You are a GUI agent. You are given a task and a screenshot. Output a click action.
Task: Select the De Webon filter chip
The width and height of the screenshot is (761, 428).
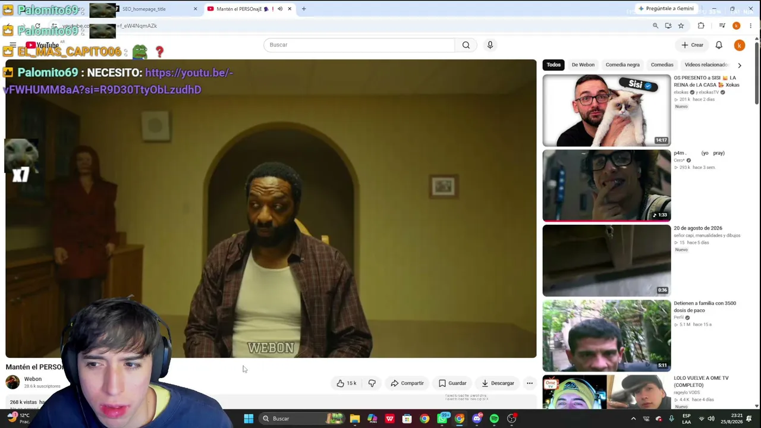(x=583, y=65)
